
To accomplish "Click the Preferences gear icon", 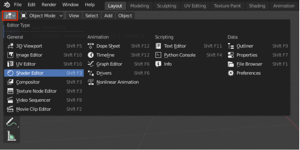I will (231, 73).
